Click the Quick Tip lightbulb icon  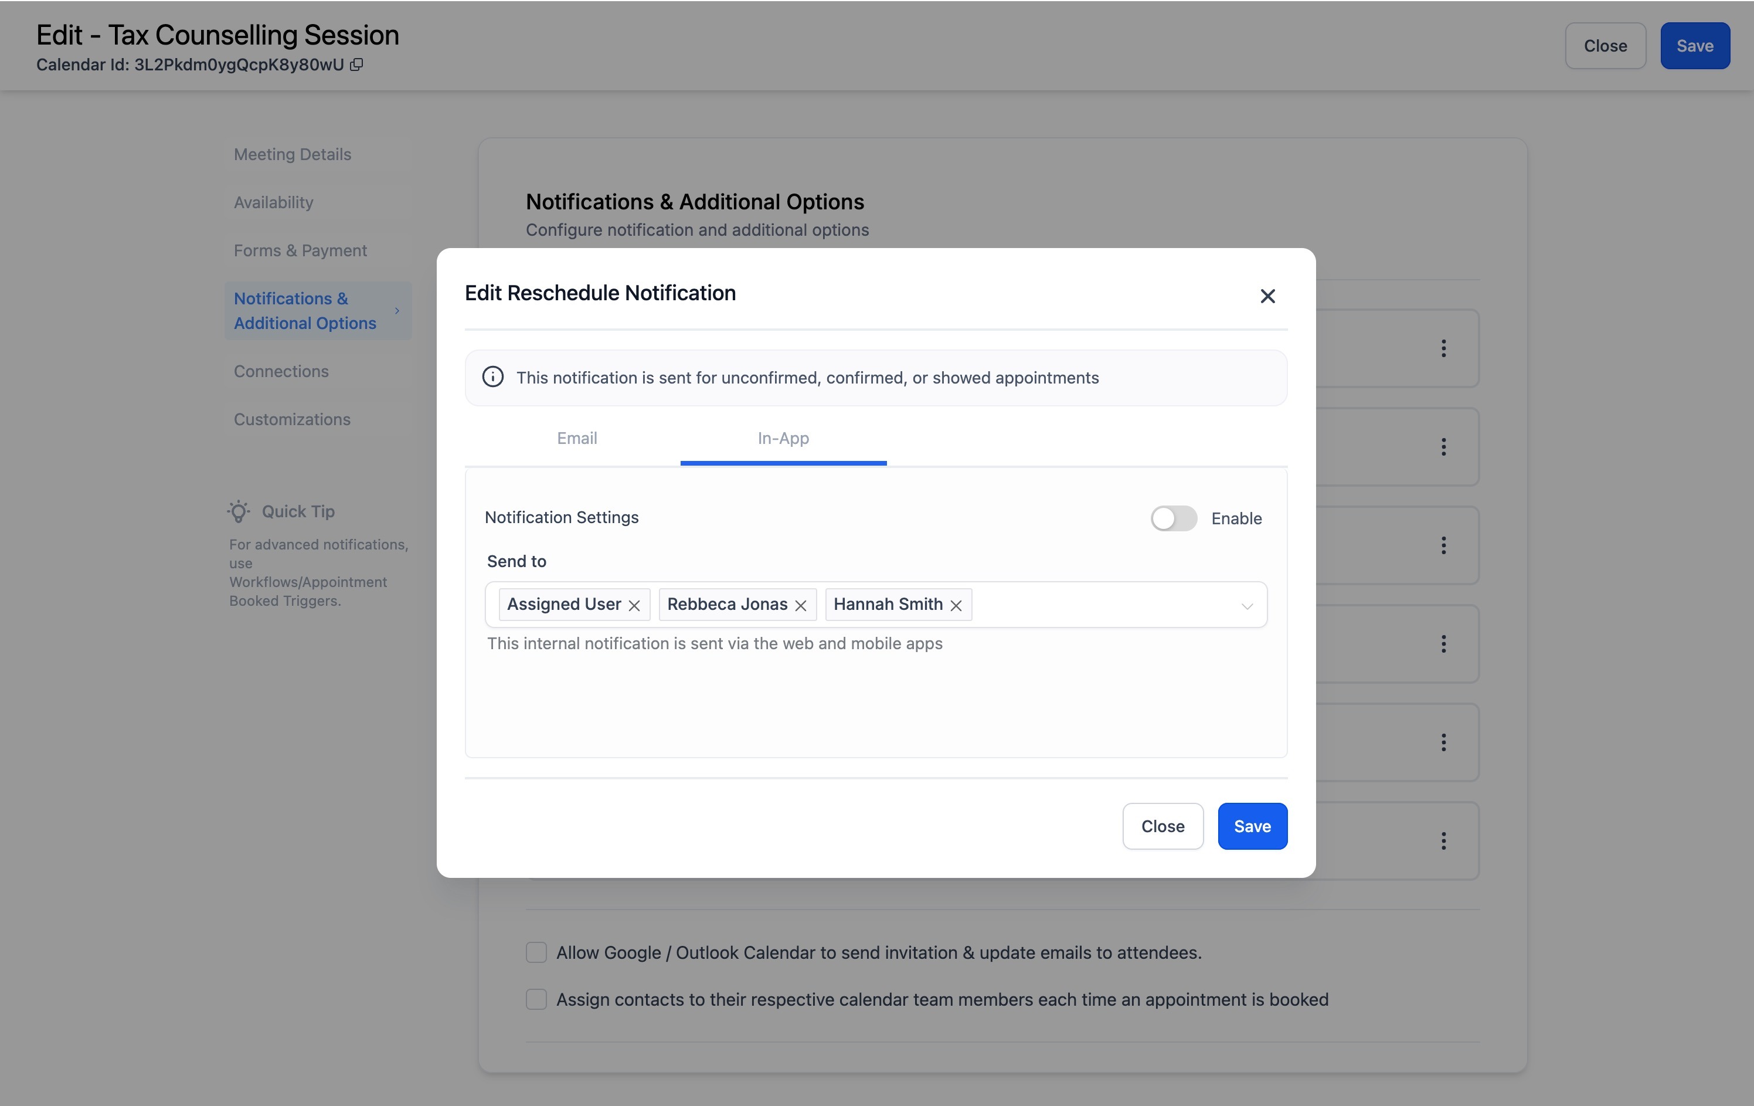(238, 511)
